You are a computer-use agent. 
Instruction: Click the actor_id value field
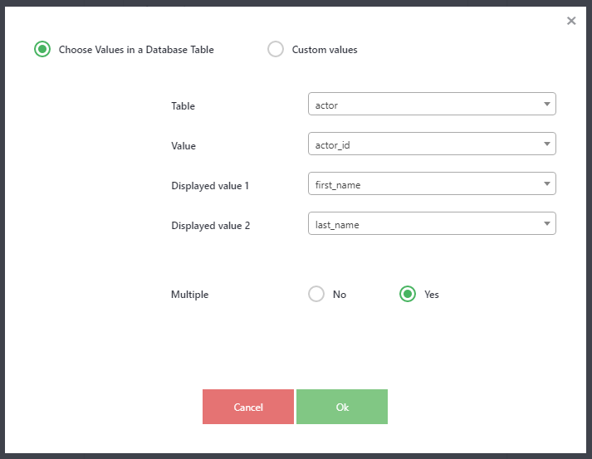pyautogui.click(x=432, y=144)
